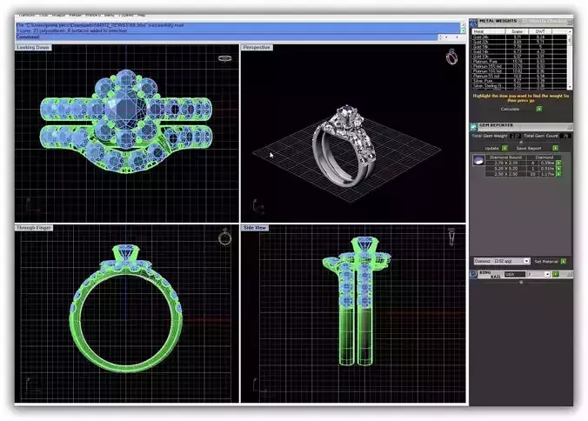
Task: Click the Ring Rail green go button
Action: point(555,274)
